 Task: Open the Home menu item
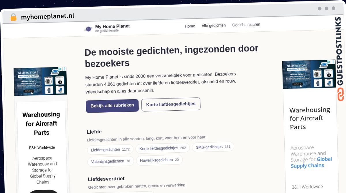pos(190,26)
